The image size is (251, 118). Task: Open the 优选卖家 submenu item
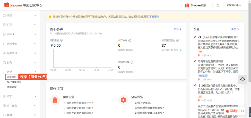12,87
